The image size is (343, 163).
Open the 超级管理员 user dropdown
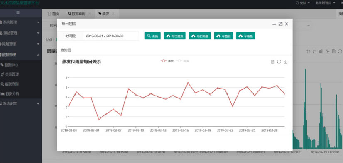(325, 3)
